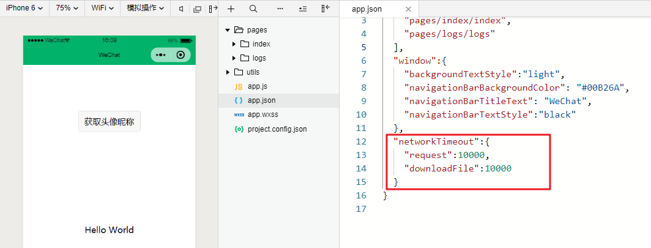Toggle the simulator sound speaker icon
The image size is (651, 248).
[182, 9]
